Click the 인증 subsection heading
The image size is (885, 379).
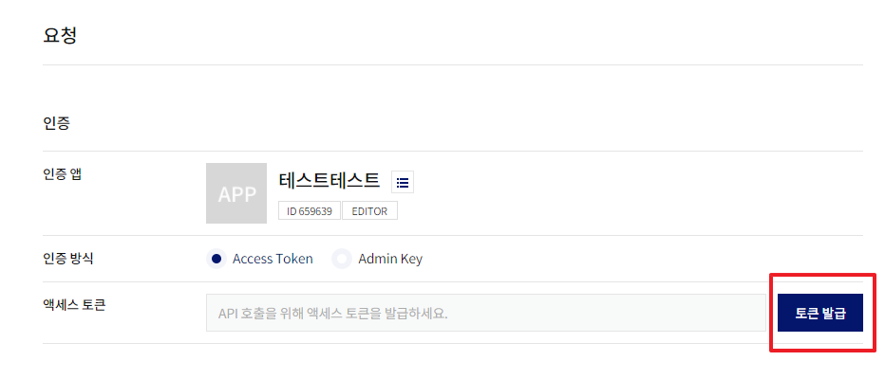56,123
